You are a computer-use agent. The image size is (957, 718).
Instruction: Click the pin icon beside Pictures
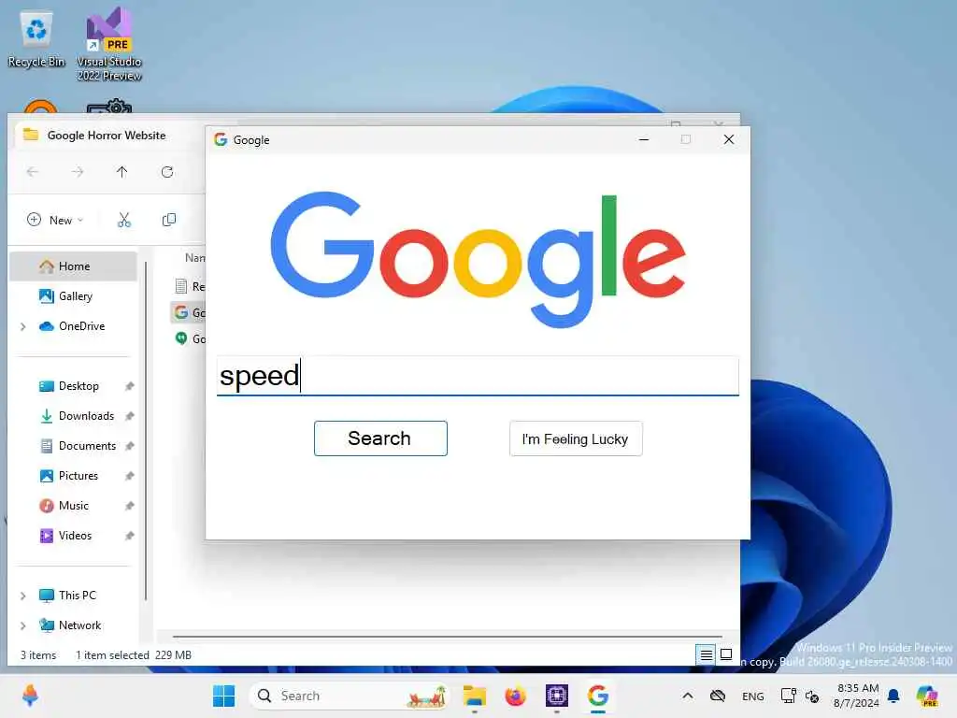pos(129,476)
